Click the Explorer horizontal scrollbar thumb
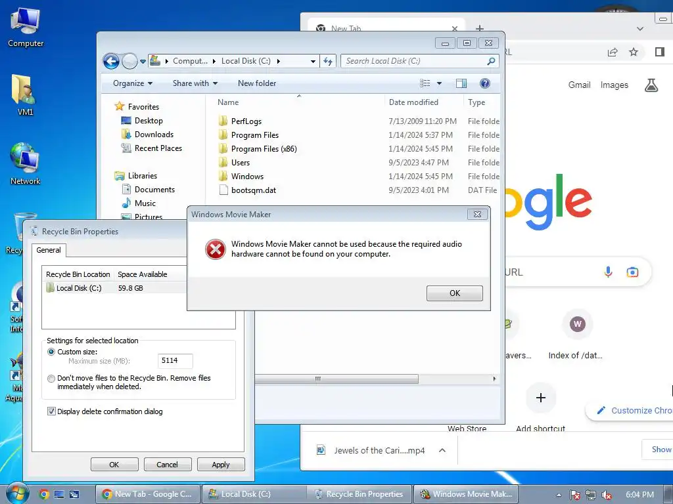Screen dimensions: 673x504 pos(336,379)
